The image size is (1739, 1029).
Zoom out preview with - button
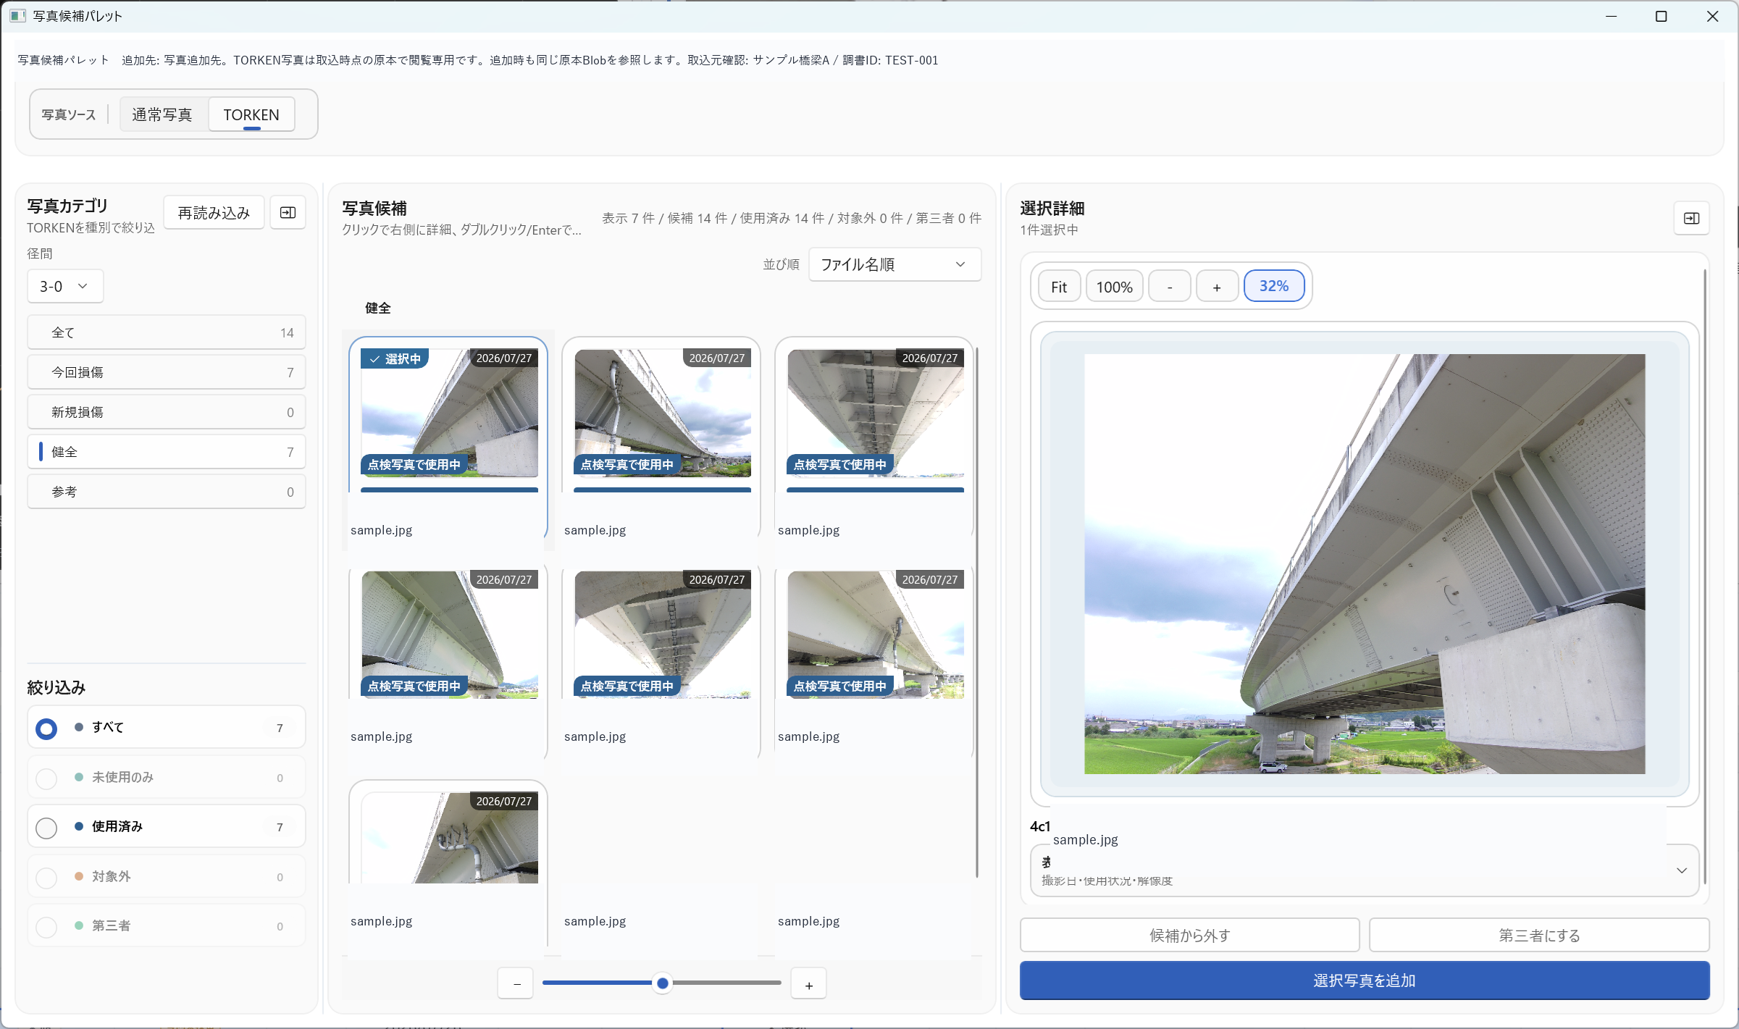[1169, 287]
